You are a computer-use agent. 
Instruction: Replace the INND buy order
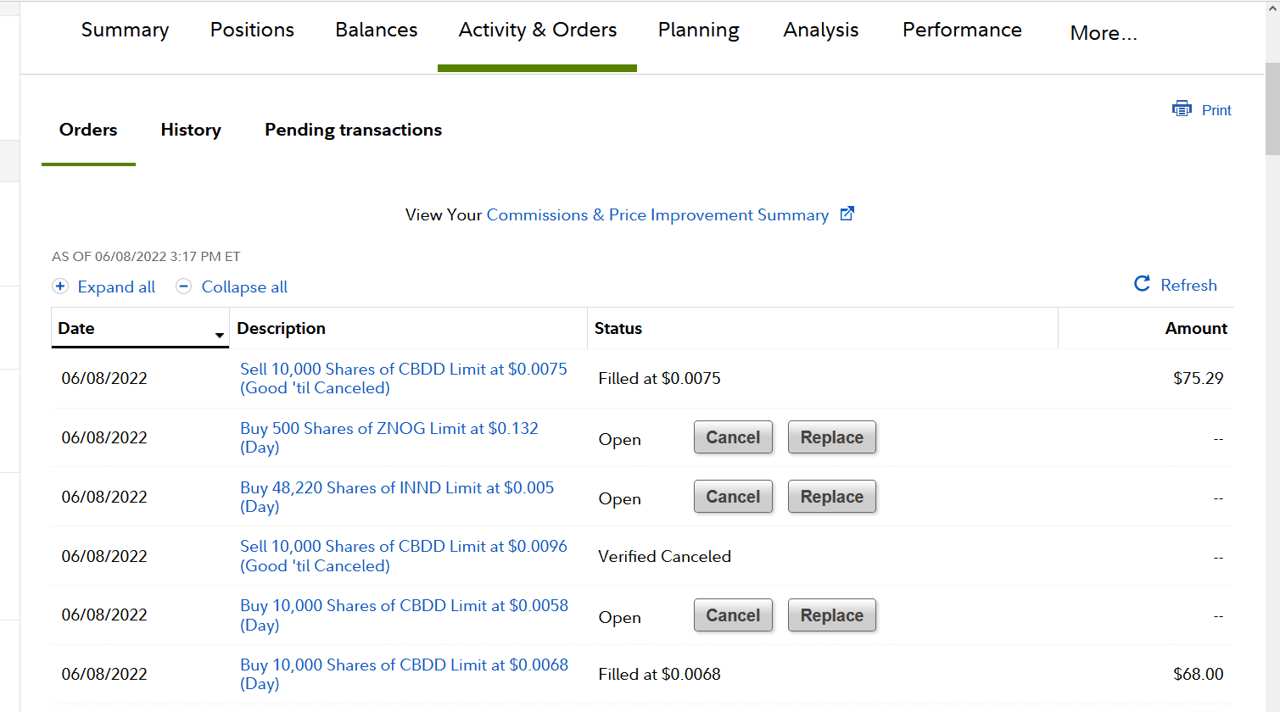click(x=831, y=497)
